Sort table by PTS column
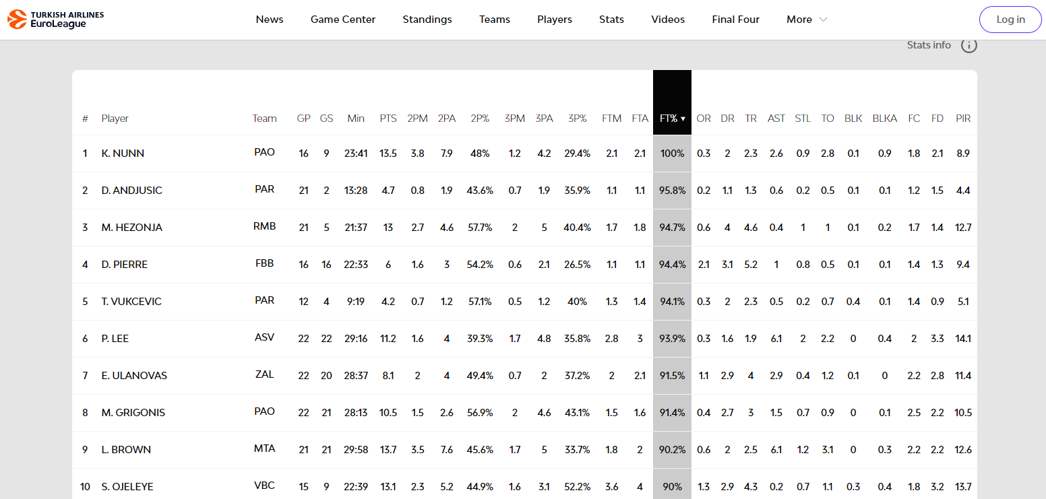 pyautogui.click(x=388, y=119)
